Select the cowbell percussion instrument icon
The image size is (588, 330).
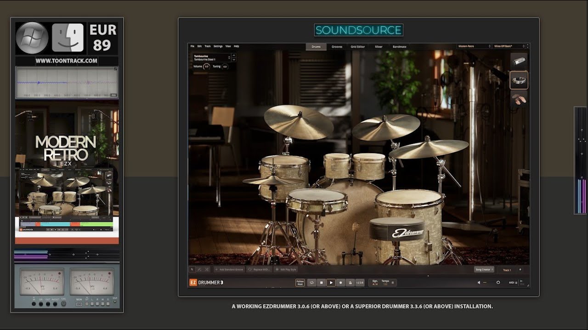pyautogui.click(x=519, y=61)
